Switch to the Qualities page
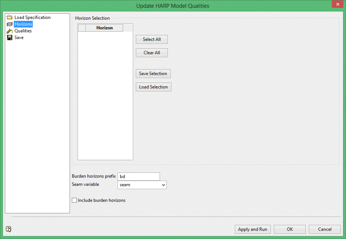Image resolution: width=346 pixels, height=239 pixels. [23, 31]
